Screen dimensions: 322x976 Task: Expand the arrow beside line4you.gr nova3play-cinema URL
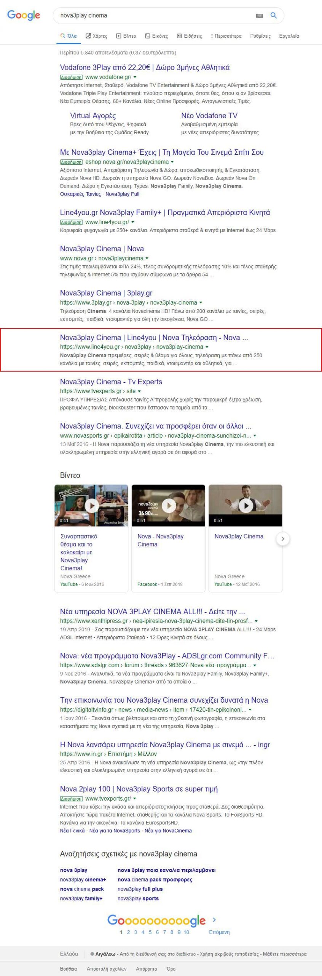(x=207, y=347)
